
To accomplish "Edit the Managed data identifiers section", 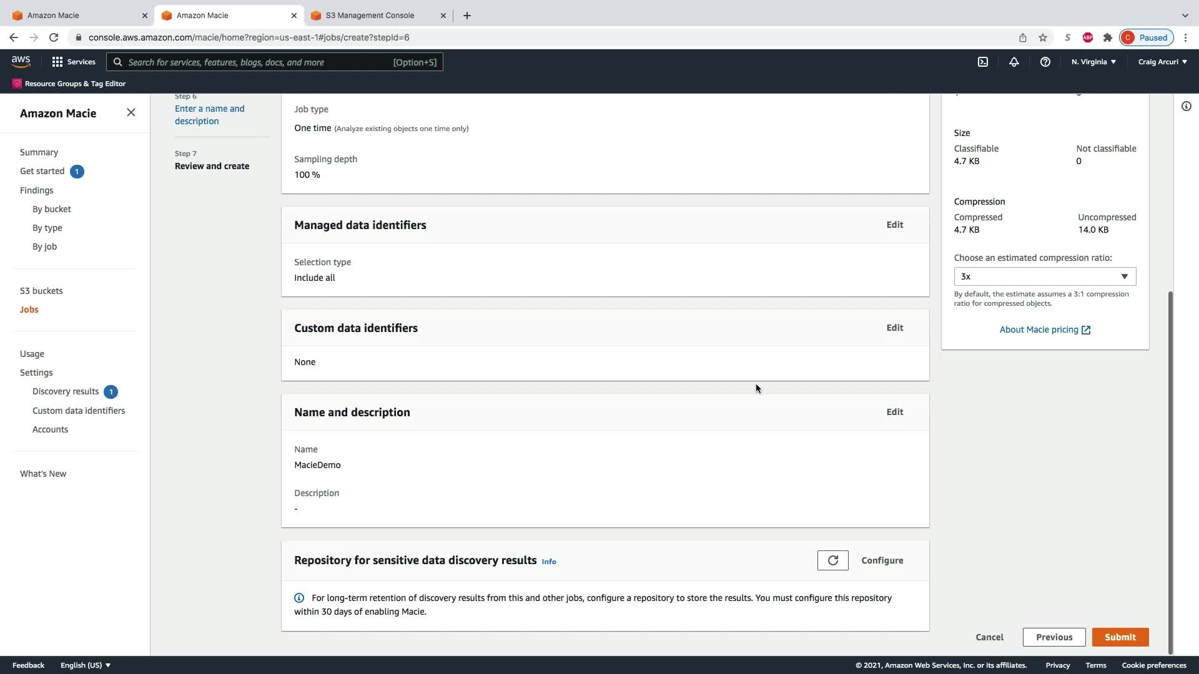I will click(894, 225).
